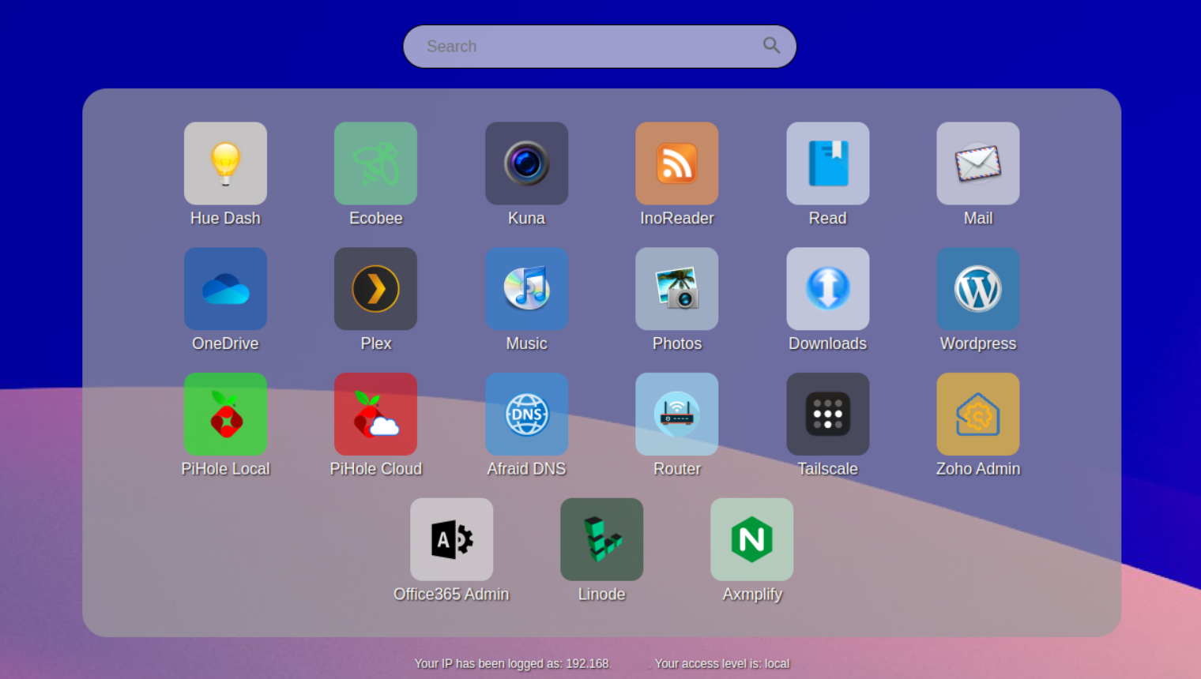
Task: Open the Photos icon
Action: click(x=676, y=289)
